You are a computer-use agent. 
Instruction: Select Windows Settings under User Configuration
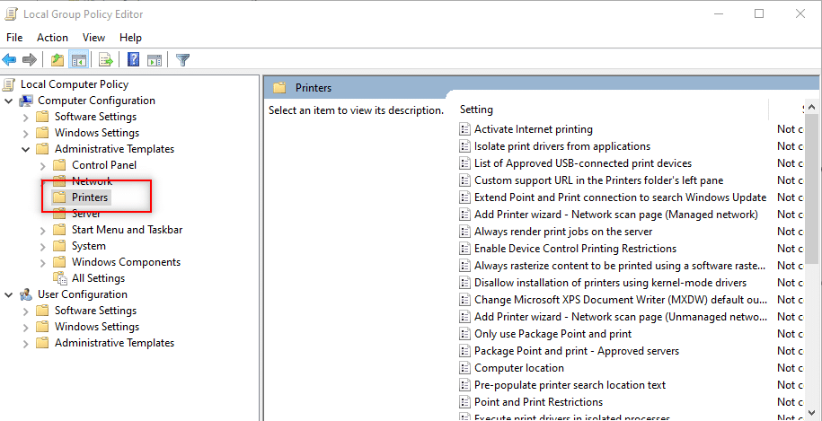[97, 327]
